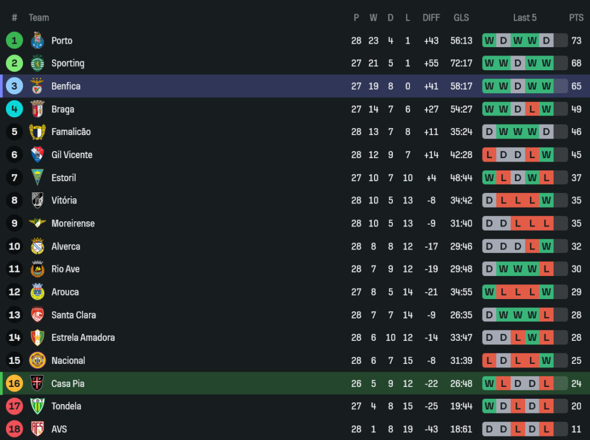Click the Famalicão club crest
590x440 pixels.
[38, 132]
